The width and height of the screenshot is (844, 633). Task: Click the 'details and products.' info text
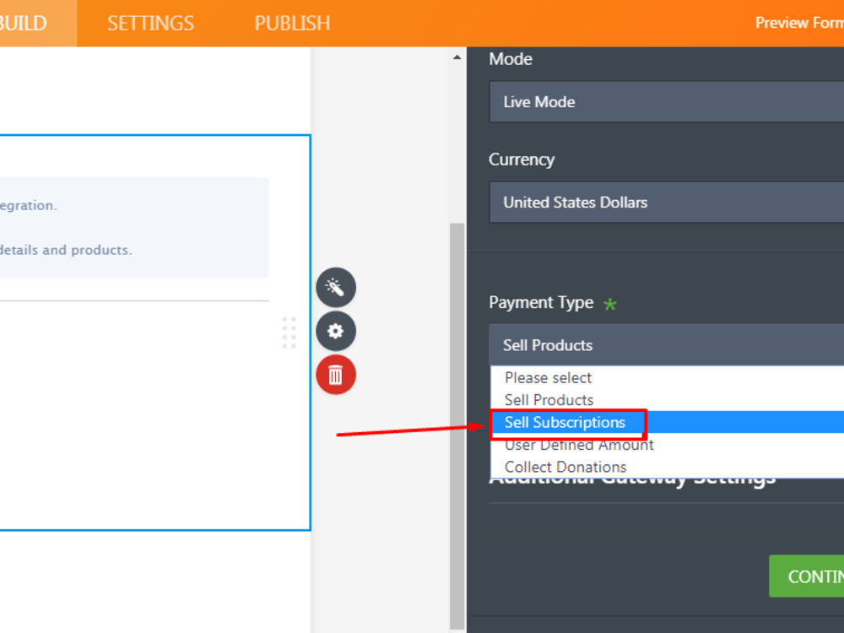66,251
